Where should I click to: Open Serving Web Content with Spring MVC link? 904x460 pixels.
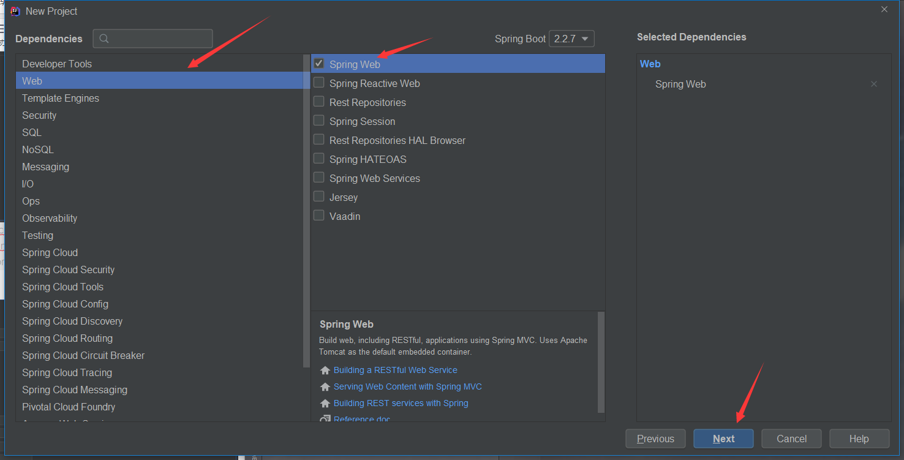(x=408, y=386)
